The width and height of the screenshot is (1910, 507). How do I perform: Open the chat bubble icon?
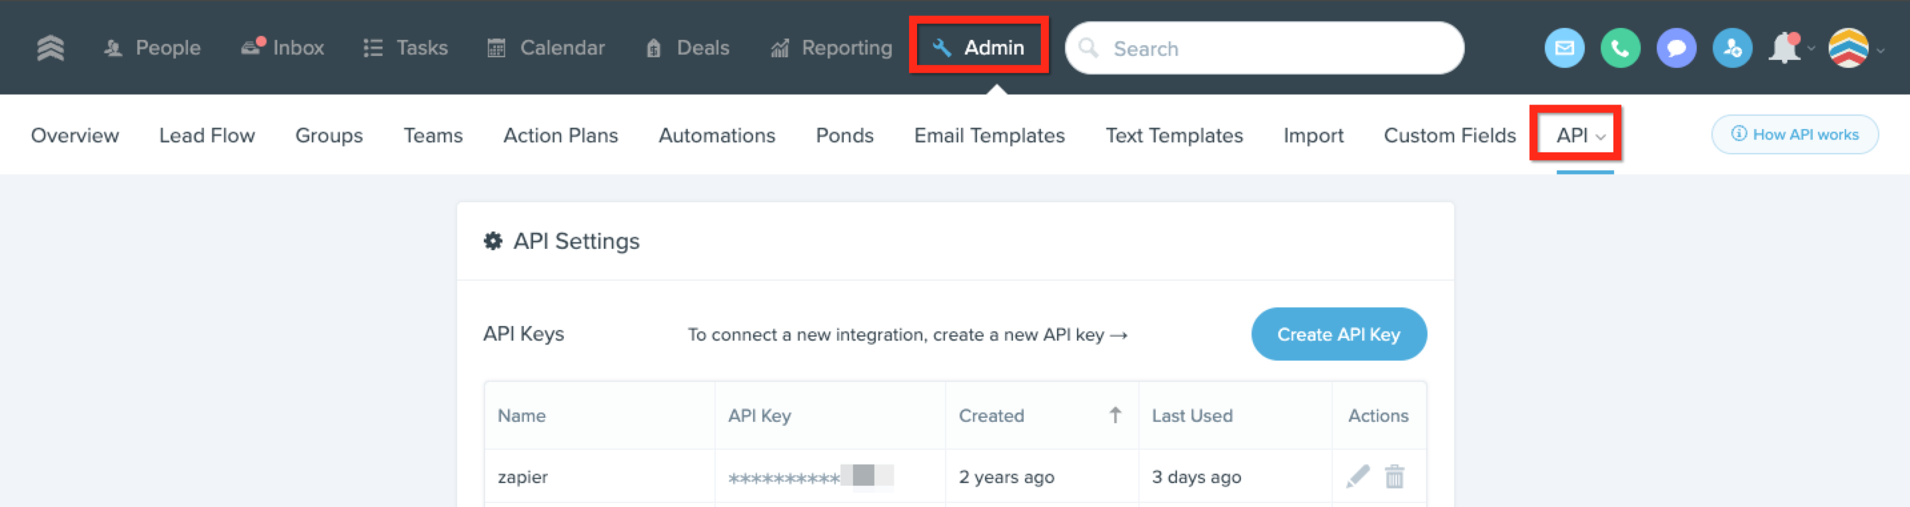point(1675,48)
